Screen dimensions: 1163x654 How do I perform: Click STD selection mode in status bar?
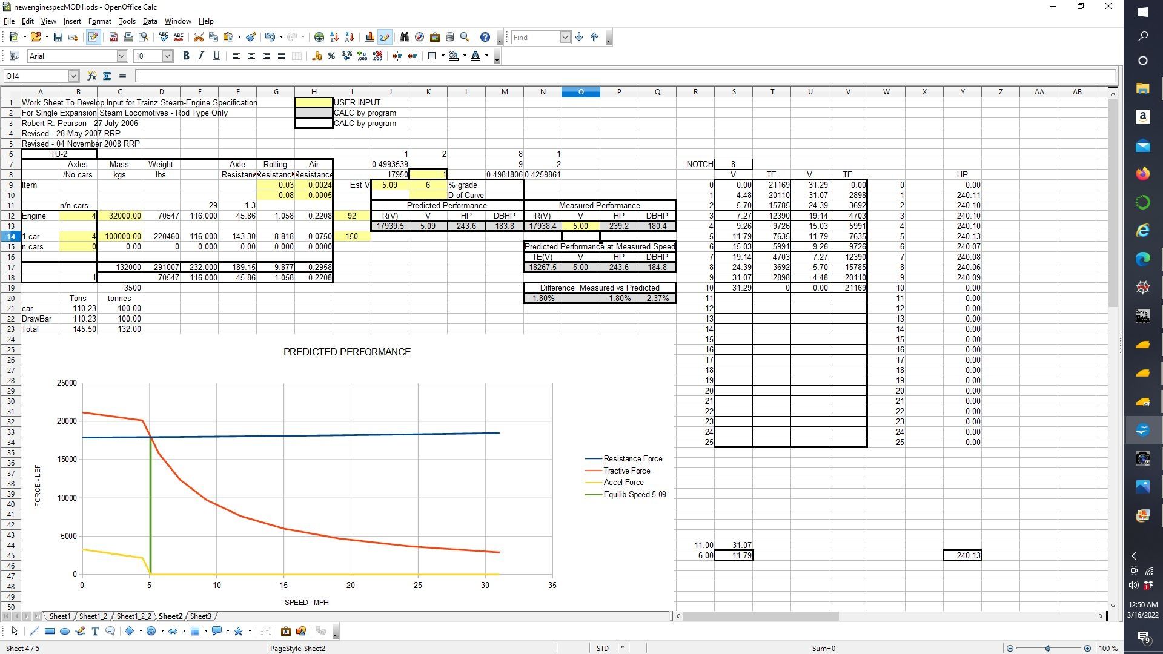pyautogui.click(x=602, y=649)
